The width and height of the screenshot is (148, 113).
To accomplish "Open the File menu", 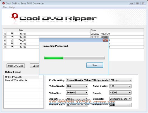I will (x=5, y=7).
